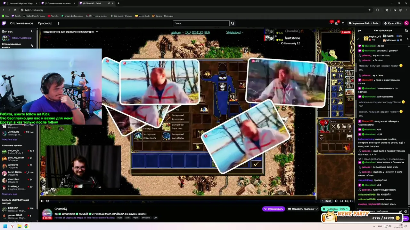Open the Просмотр navigation item
Viewport: 410px width, 230px height.
pos(45,23)
